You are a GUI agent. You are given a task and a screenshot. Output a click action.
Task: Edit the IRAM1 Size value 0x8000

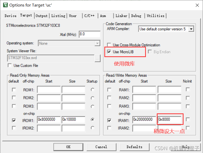pyautogui.click(x=170, y=120)
